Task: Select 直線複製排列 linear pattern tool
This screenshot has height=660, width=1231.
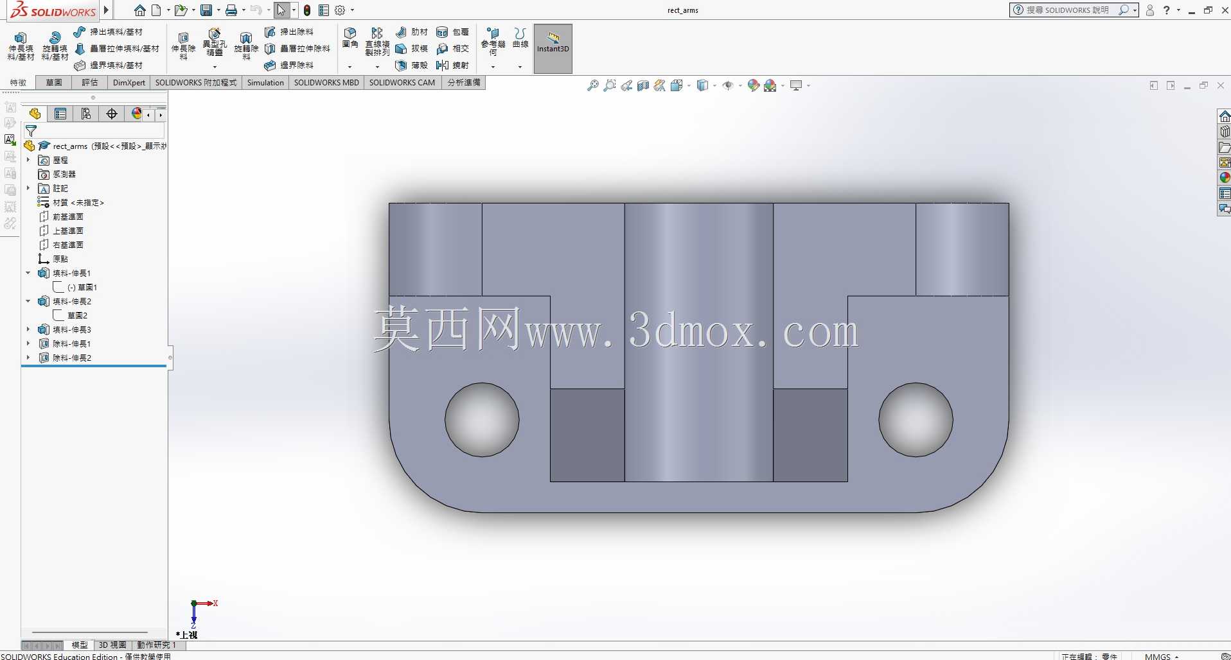Action: [x=377, y=42]
